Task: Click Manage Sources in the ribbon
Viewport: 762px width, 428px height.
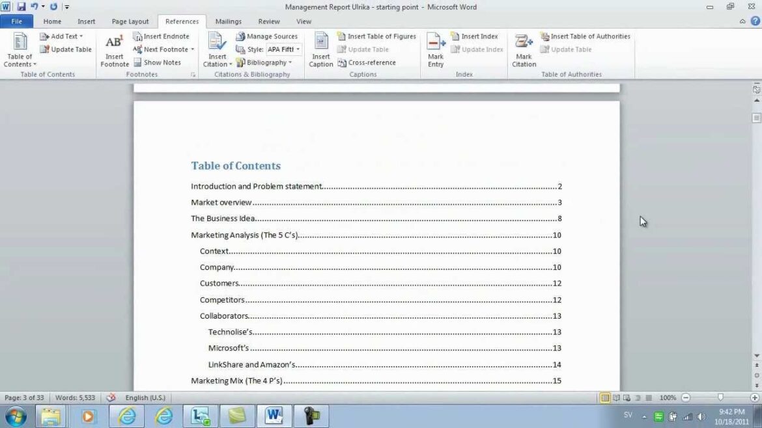Action: pyautogui.click(x=266, y=36)
